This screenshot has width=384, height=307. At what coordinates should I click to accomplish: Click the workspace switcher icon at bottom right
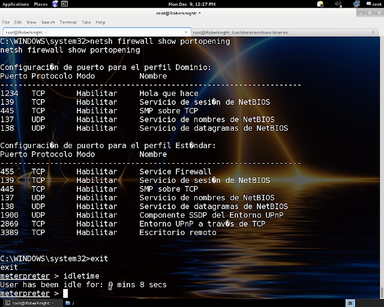(350, 303)
